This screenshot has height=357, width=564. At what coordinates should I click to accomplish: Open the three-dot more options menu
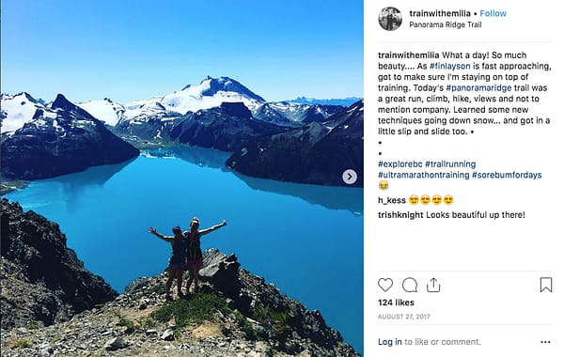tap(545, 342)
